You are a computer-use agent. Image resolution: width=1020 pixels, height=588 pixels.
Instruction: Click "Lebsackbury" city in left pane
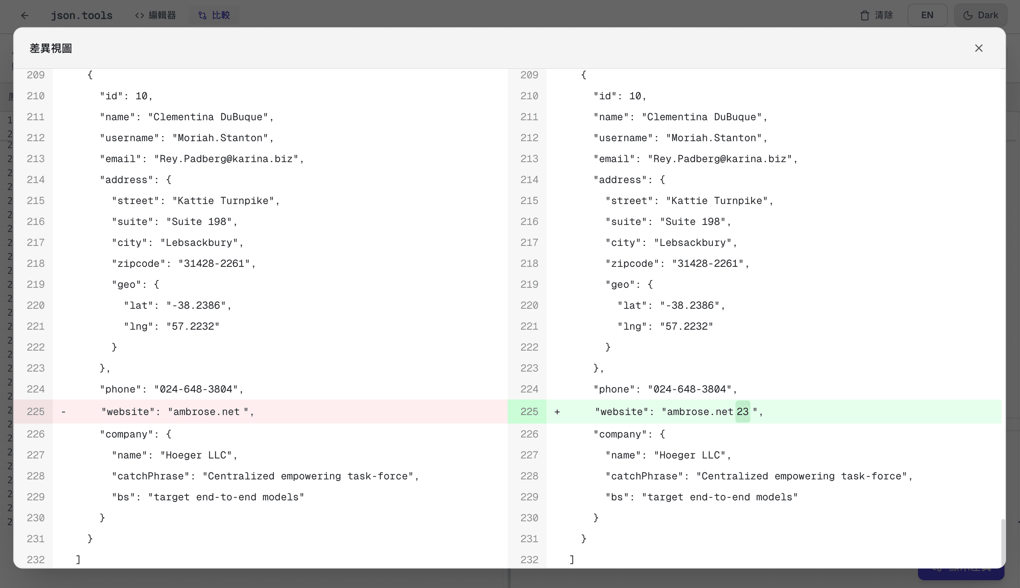[x=199, y=243]
